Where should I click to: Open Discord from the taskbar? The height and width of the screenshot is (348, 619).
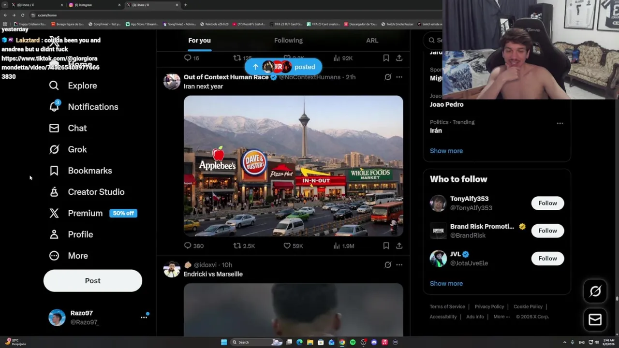pos(374,342)
